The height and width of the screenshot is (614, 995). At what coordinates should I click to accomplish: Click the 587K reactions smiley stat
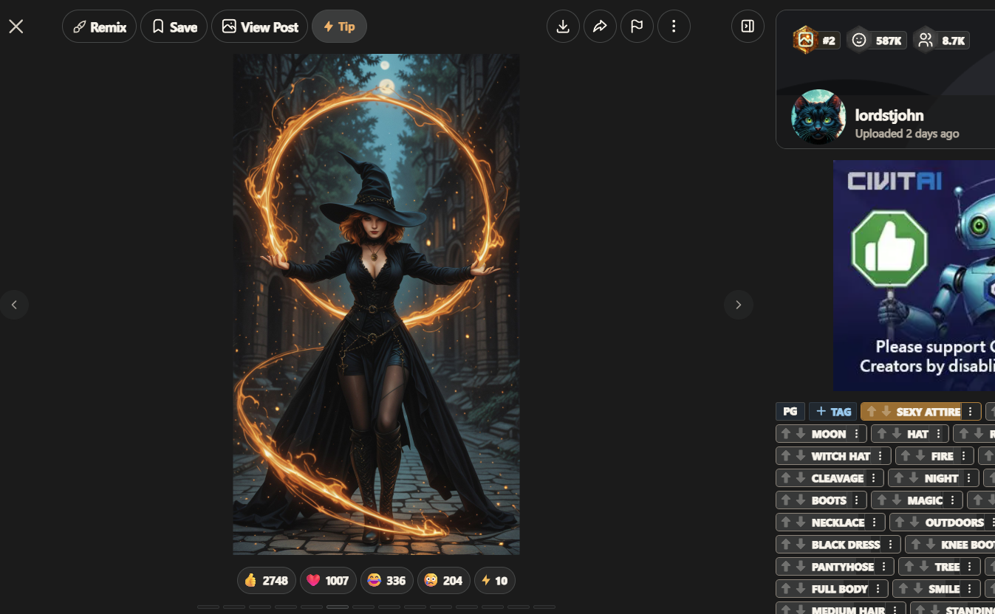[x=876, y=41]
